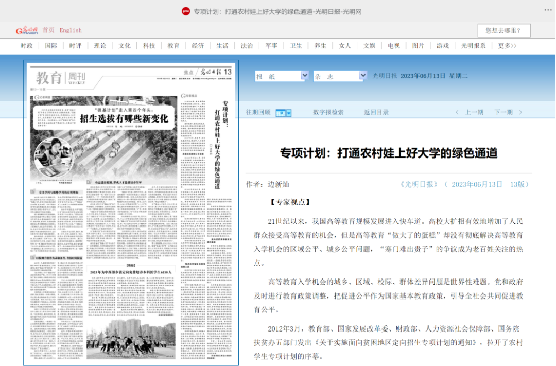Open the English version link
Viewport: 556px width, 366px height.
pos(71,30)
